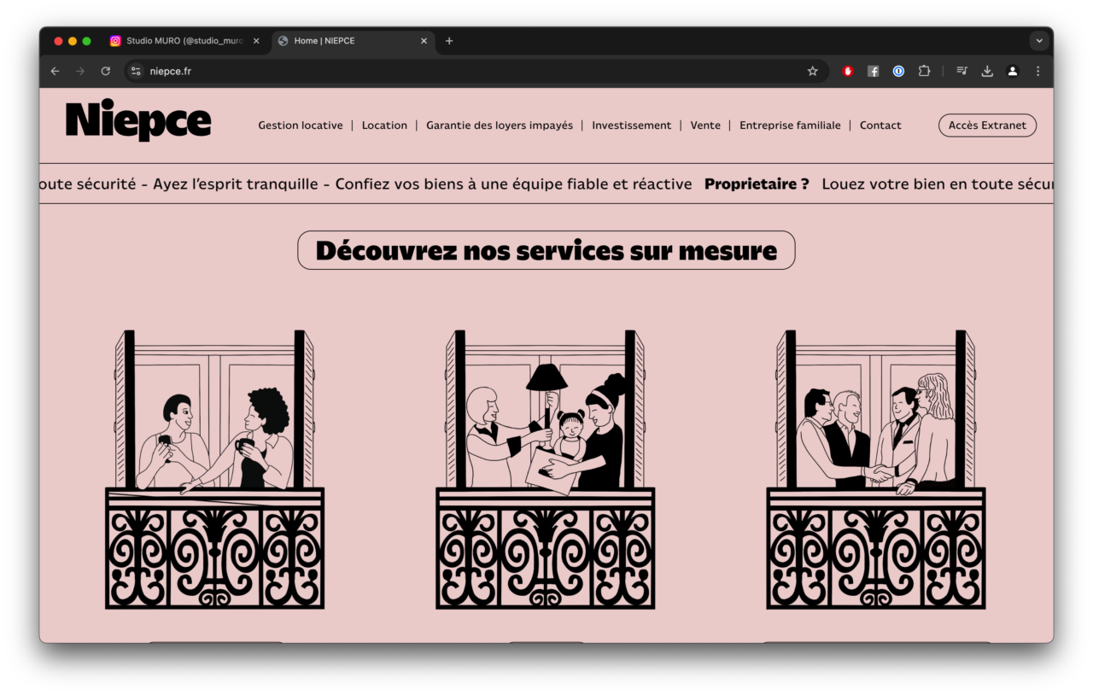The image size is (1093, 695).
Task: Open the Chrome profile avatar
Action: [1013, 72]
